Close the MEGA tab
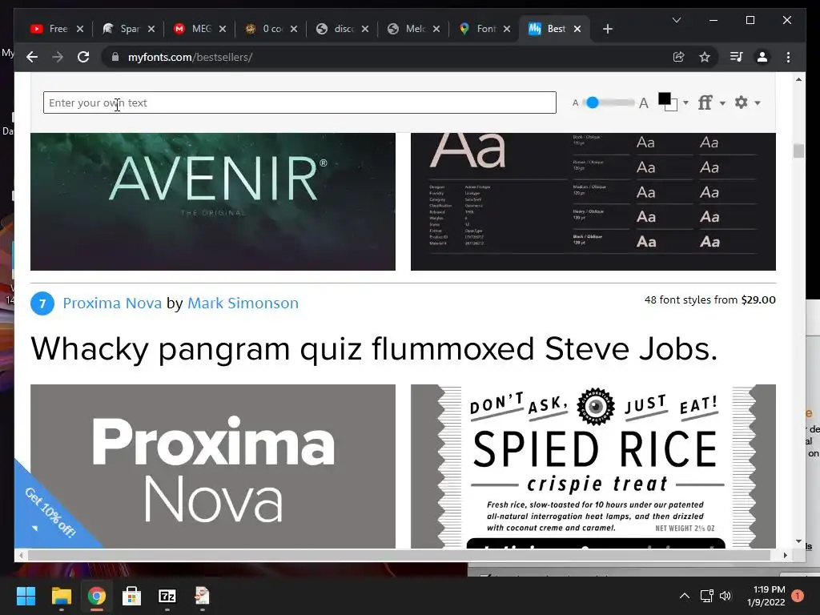The image size is (820, 615). click(223, 29)
